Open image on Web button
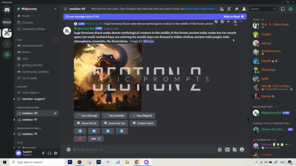The height and width of the screenshot is (166, 296). tap(96, 139)
